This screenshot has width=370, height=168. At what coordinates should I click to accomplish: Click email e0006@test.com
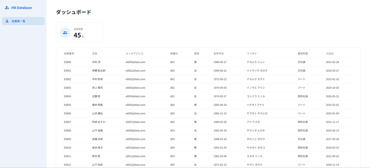pos(135,114)
